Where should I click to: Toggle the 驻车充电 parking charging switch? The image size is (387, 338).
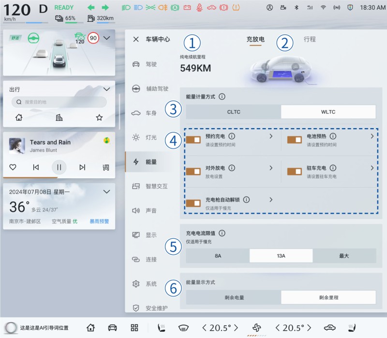click(x=295, y=172)
